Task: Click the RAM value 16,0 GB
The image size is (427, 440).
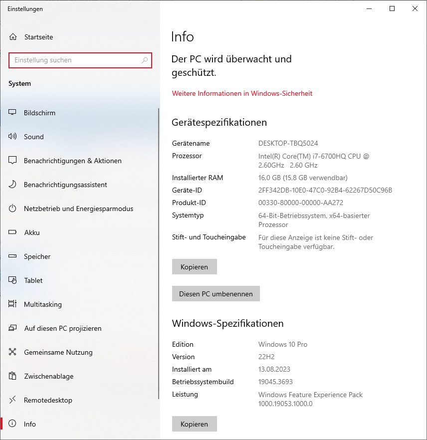Action: [x=303, y=178]
